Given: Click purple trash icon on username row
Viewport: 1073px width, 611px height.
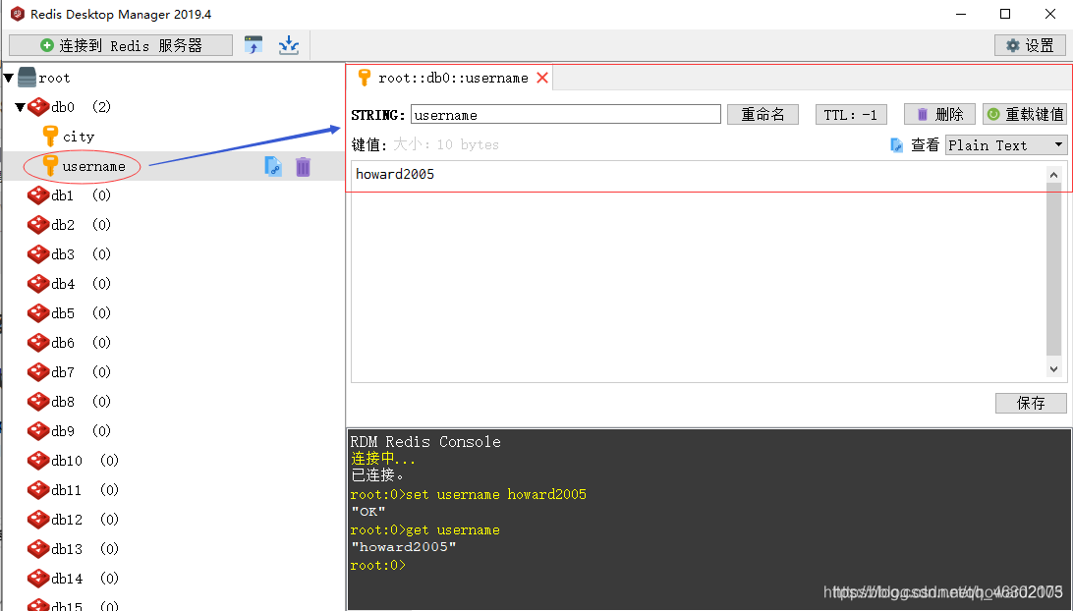Looking at the screenshot, I should (304, 166).
